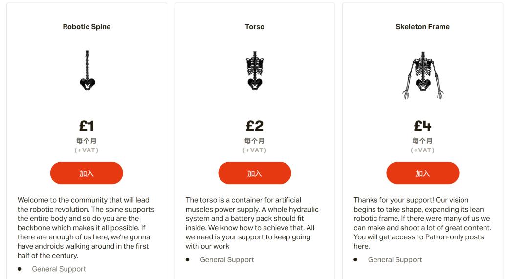
Task: Click the £1 price label
Action: pos(87,126)
